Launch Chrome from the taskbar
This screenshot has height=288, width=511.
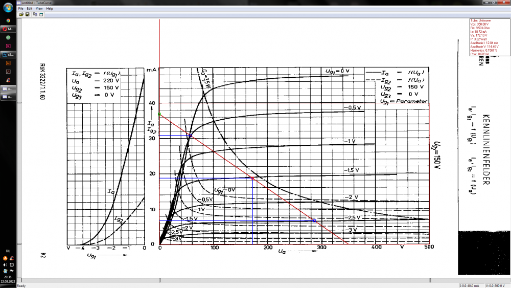[8, 21]
